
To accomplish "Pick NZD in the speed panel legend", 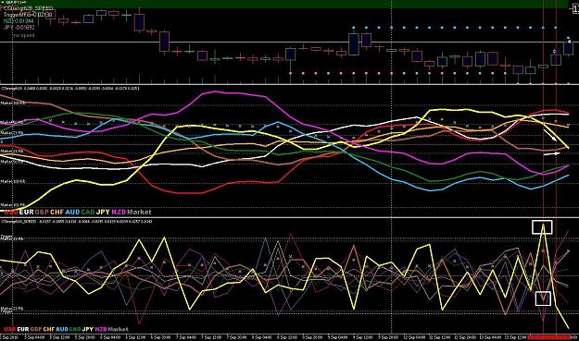I will point(101,329).
